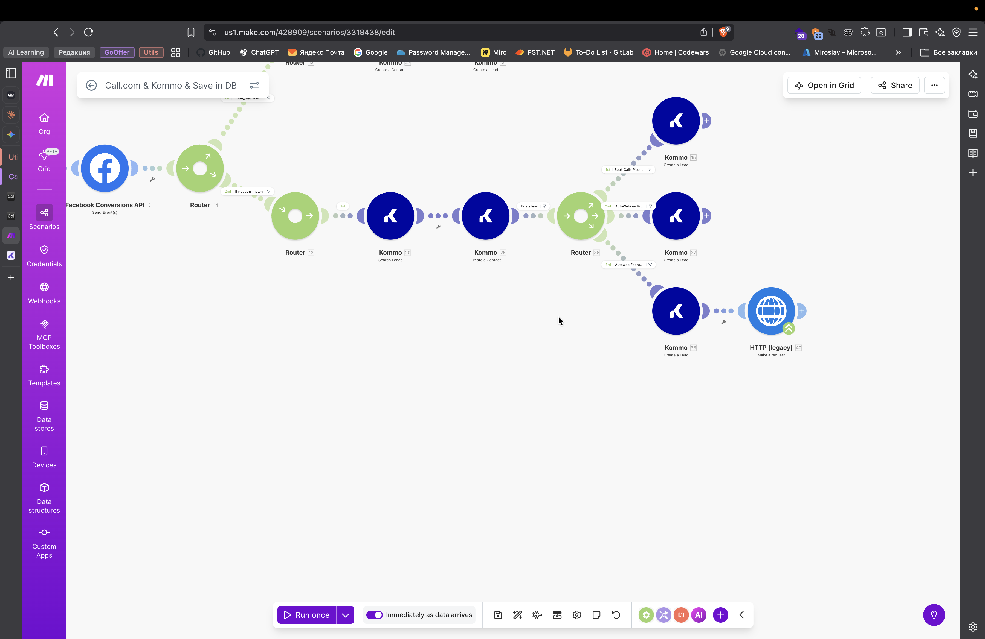Toggle the Immediately as data arrives switch
The height and width of the screenshot is (639, 985).
click(375, 615)
